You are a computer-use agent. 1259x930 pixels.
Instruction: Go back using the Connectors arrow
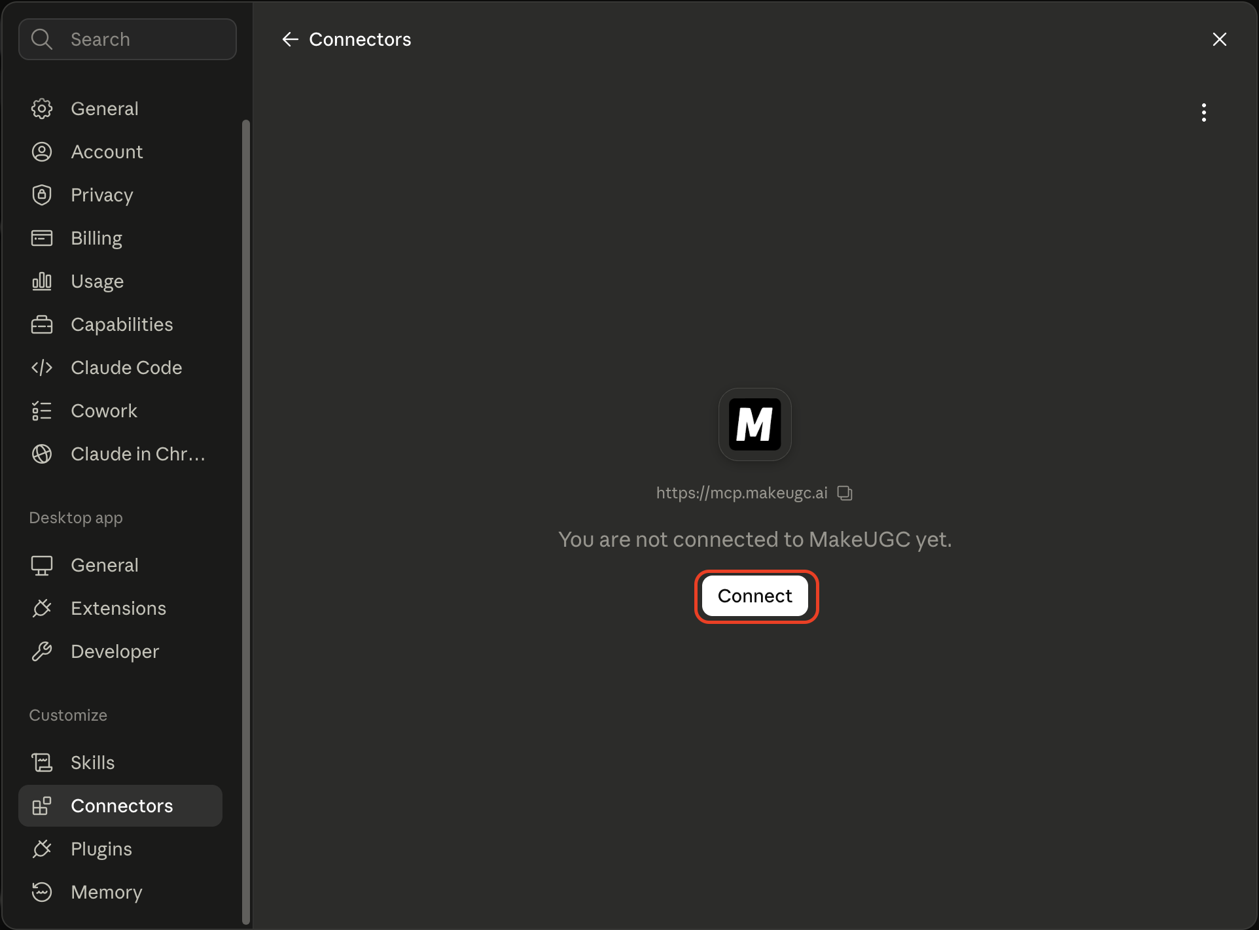click(290, 40)
